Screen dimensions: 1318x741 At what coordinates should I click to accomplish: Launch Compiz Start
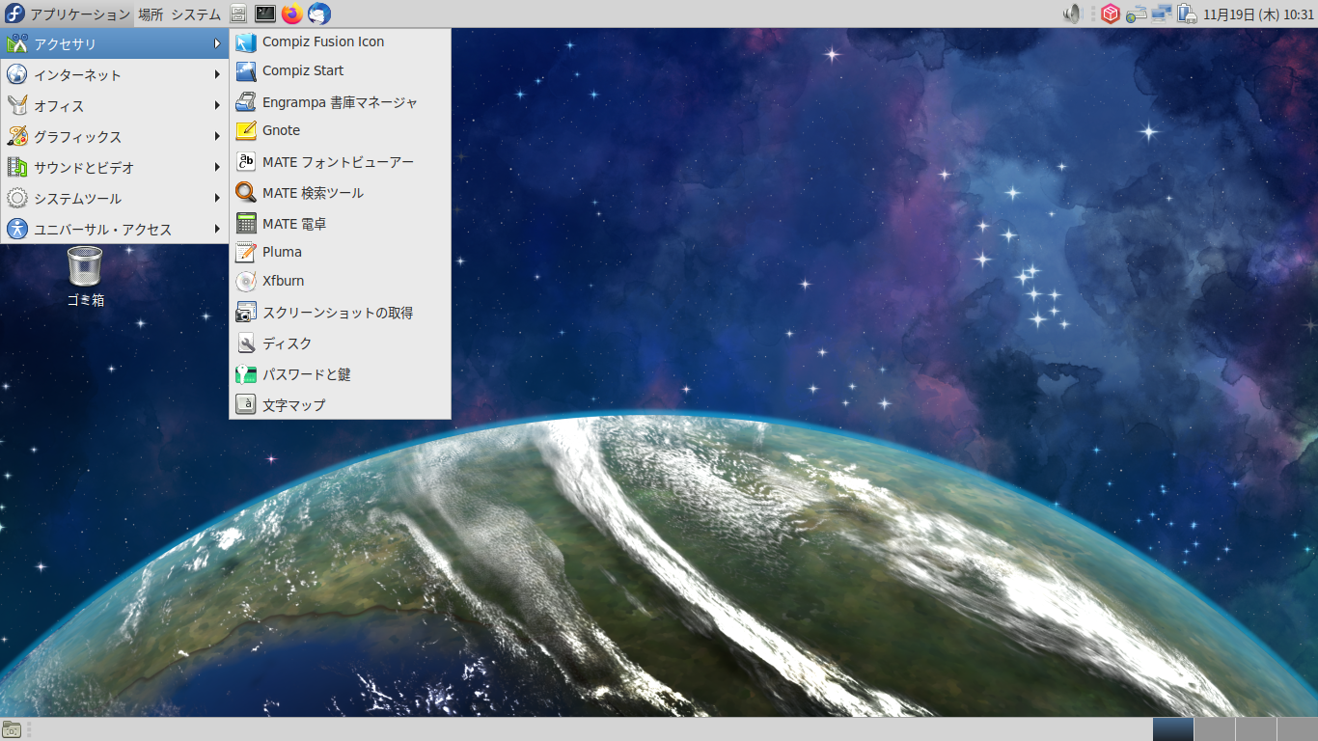point(340,71)
